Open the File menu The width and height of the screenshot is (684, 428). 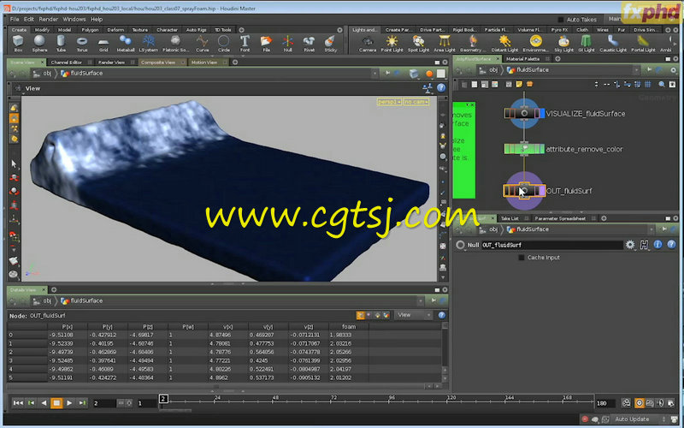tap(15, 19)
